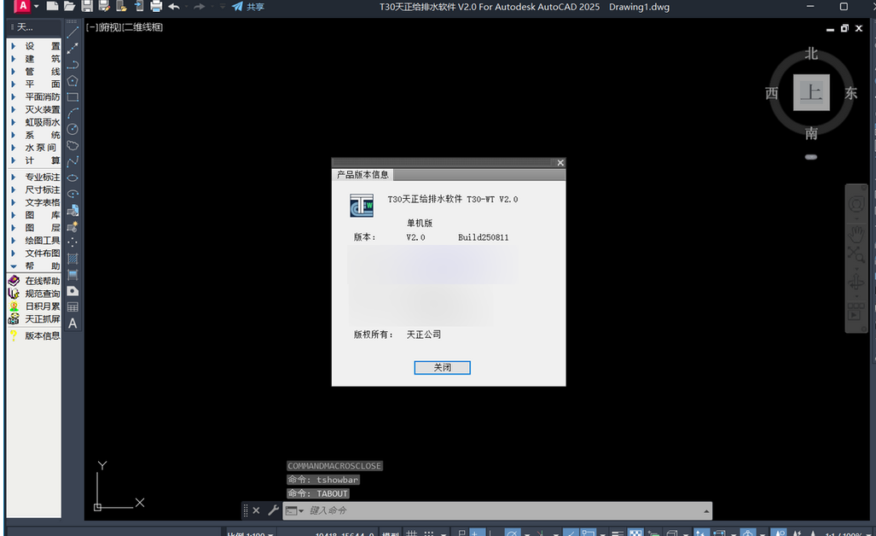Screen dimensions: 876x536
Task: Click the 二维线框 visual style label
Action: [142, 26]
